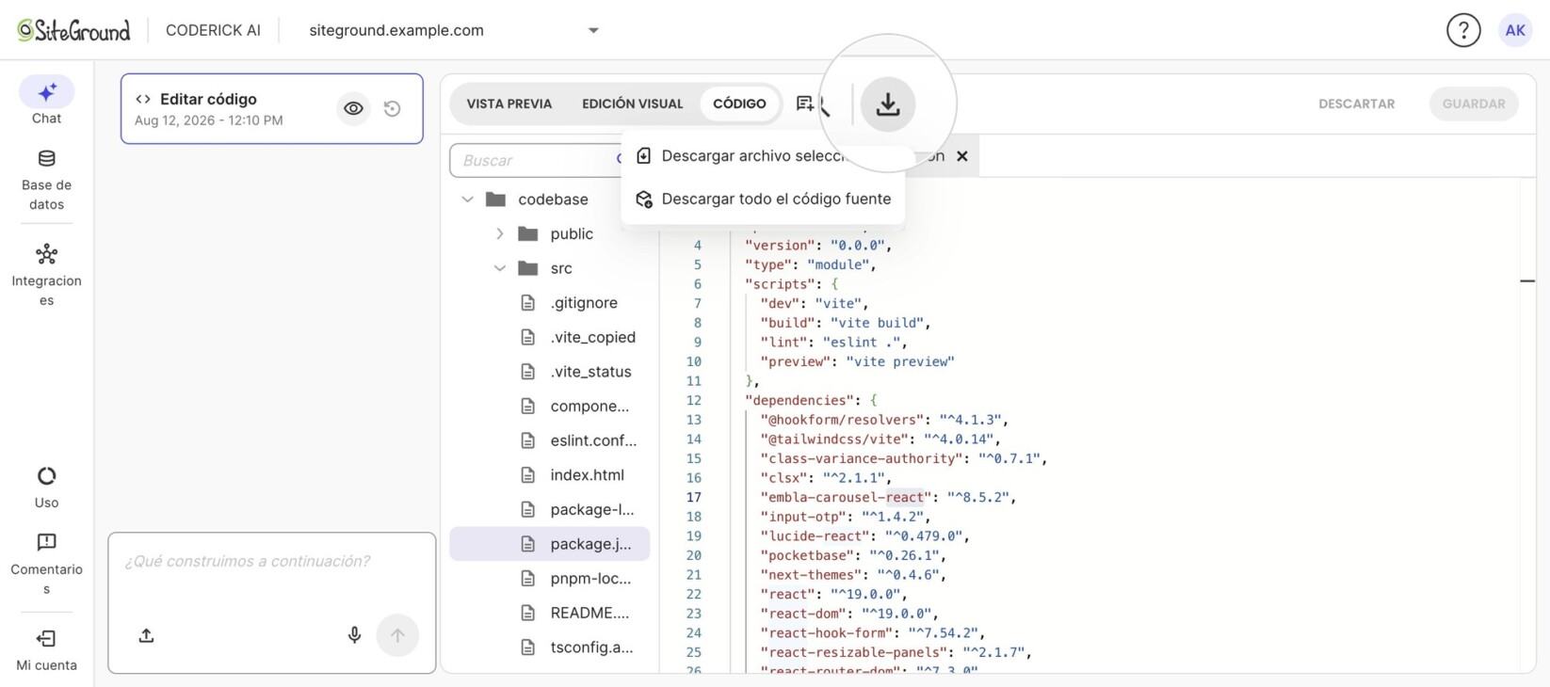Open the Chat sparkle icon in sidebar

click(x=46, y=92)
